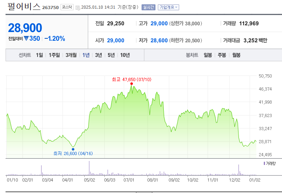The height and width of the screenshot is (193, 282).
Task: Click the 거래량 value 112,969
Action: click(x=249, y=24)
